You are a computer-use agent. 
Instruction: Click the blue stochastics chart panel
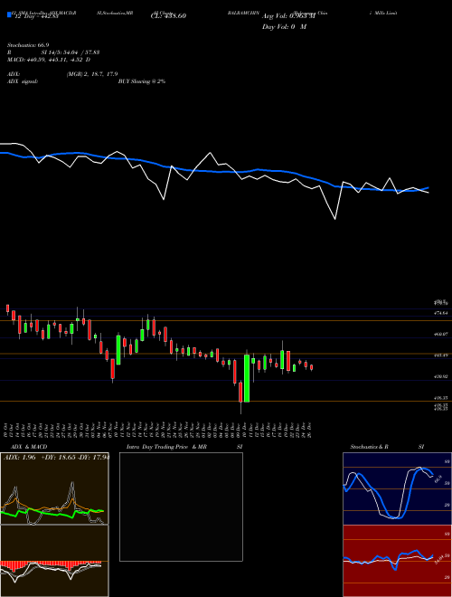(397, 488)
